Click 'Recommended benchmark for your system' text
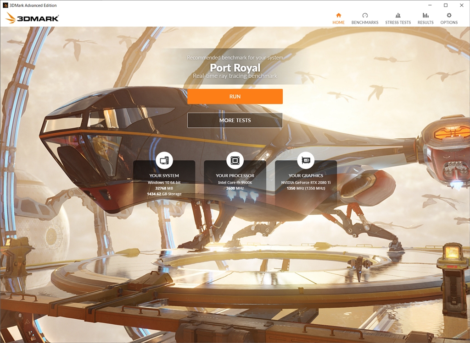The image size is (470, 343). [235, 57]
